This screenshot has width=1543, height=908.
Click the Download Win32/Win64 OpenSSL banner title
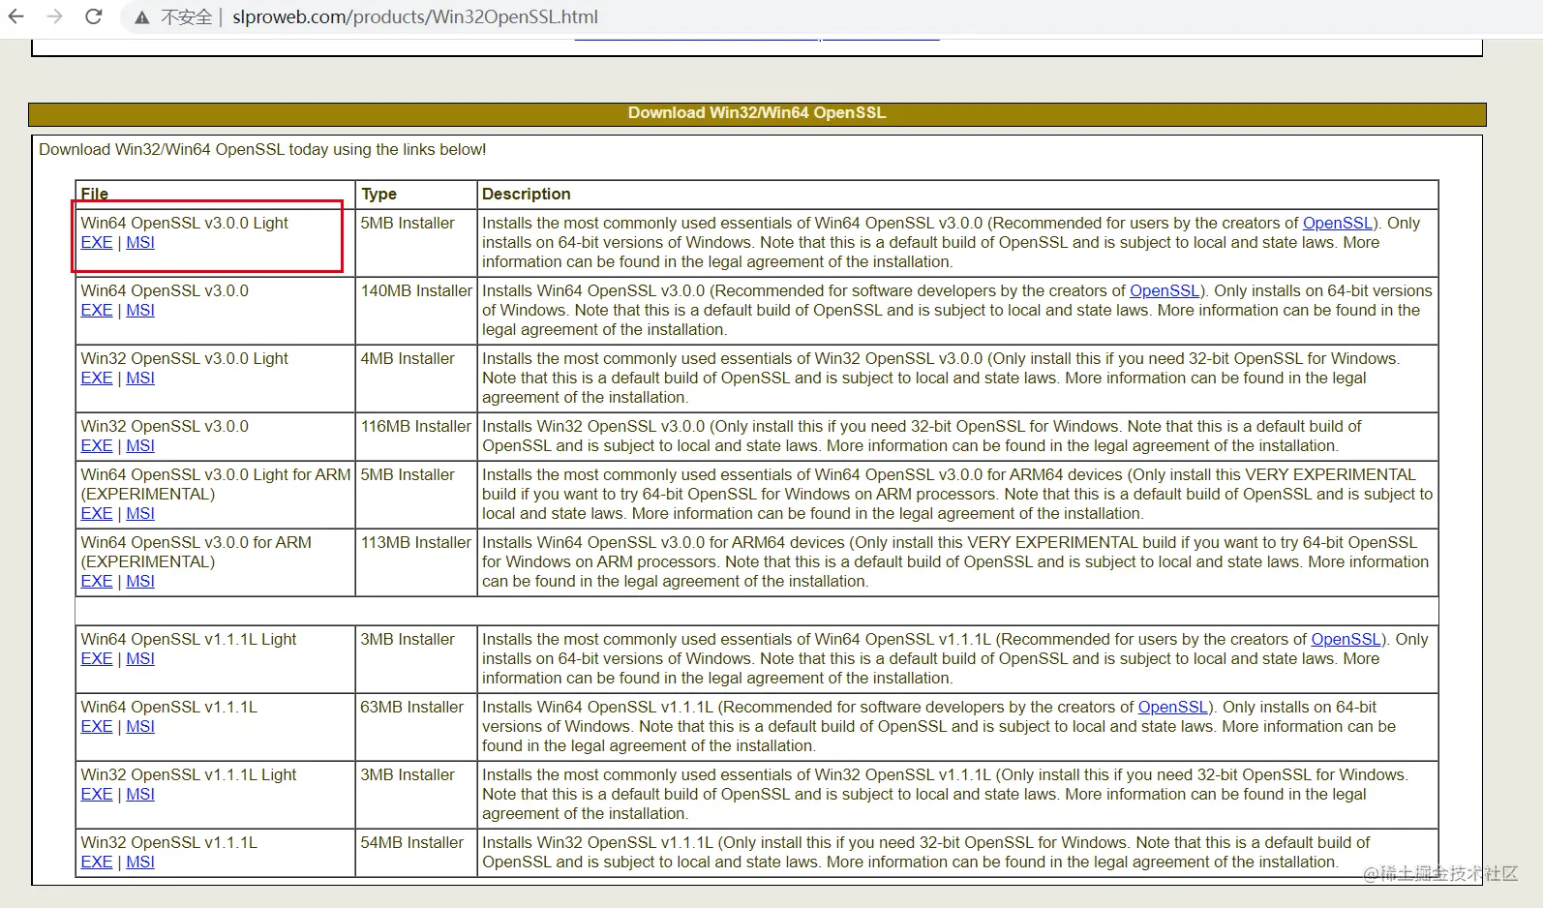757,113
